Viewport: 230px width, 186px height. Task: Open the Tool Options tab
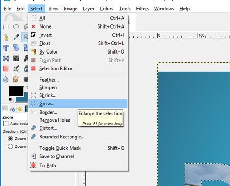tap(5, 109)
